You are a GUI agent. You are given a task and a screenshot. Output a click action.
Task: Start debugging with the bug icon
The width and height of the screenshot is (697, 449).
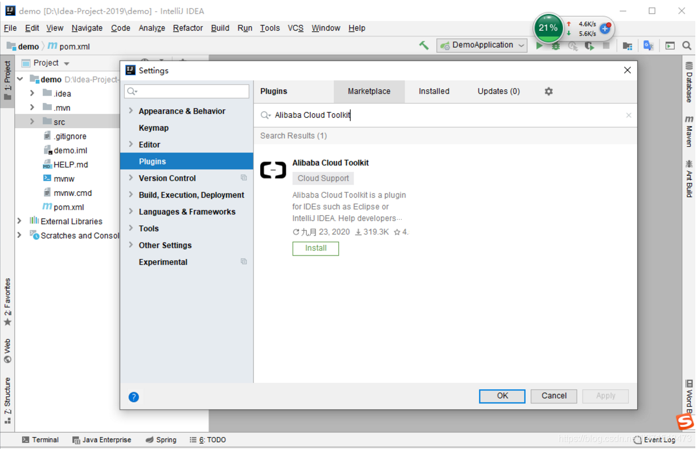pos(556,46)
